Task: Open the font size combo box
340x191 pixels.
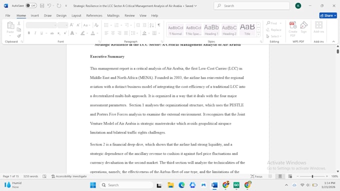Action: click(x=63, y=25)
